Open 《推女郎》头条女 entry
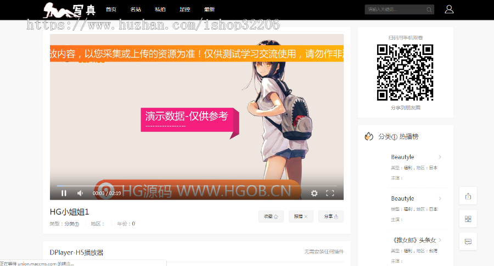The width and height of the screenshot is (494, 266). [413, 240]
